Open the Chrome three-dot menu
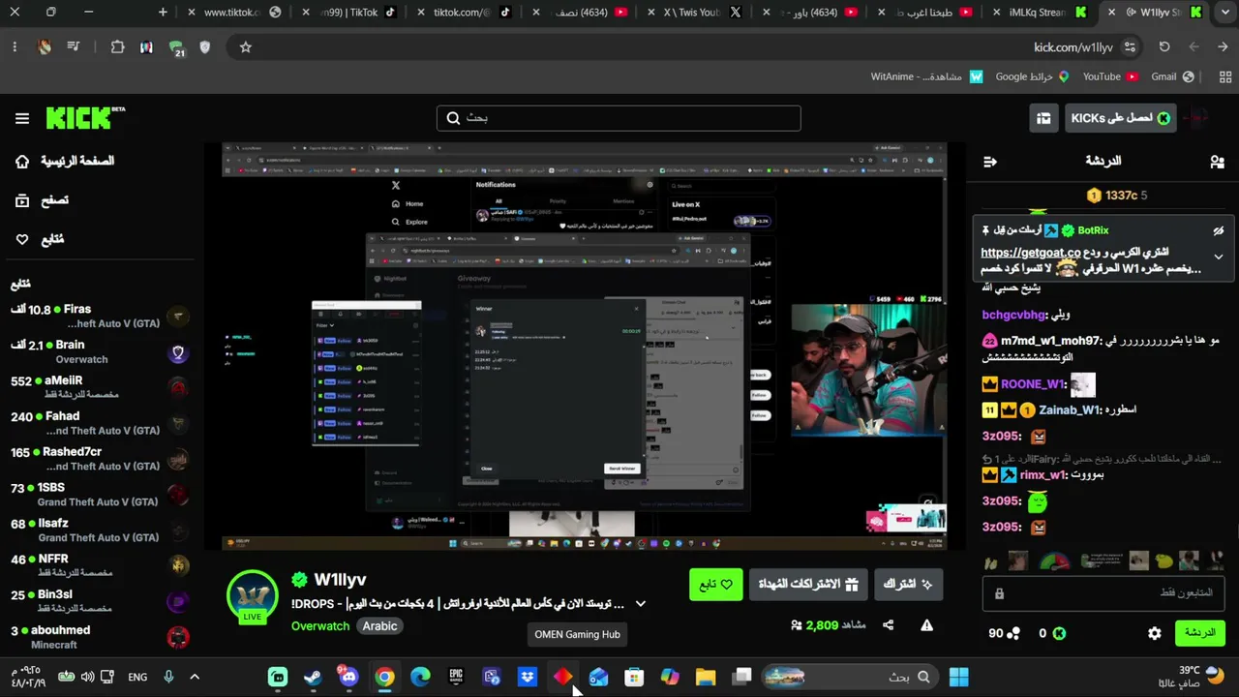The width and height of the screenshot is (1239, 697). coord(15,46)
